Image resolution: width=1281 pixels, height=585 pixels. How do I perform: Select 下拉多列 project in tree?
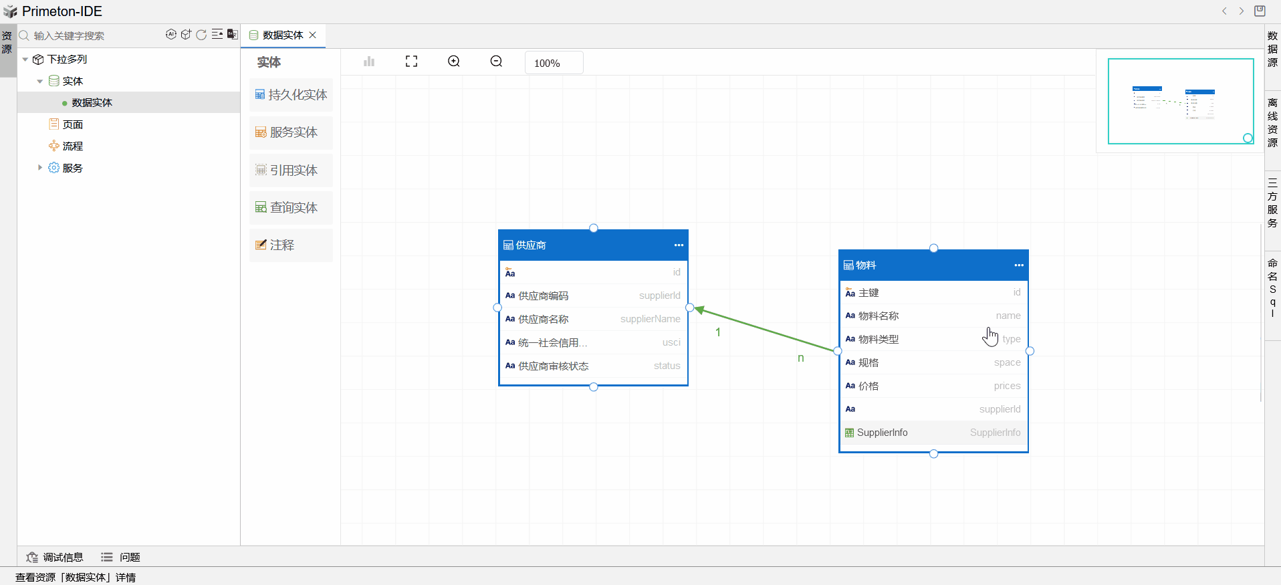click(67, 60)
